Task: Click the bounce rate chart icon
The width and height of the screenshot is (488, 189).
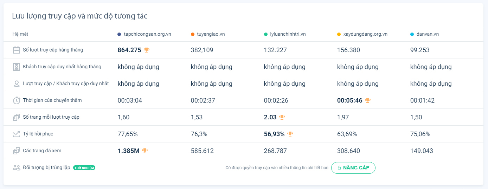Action: coord(16,134)
